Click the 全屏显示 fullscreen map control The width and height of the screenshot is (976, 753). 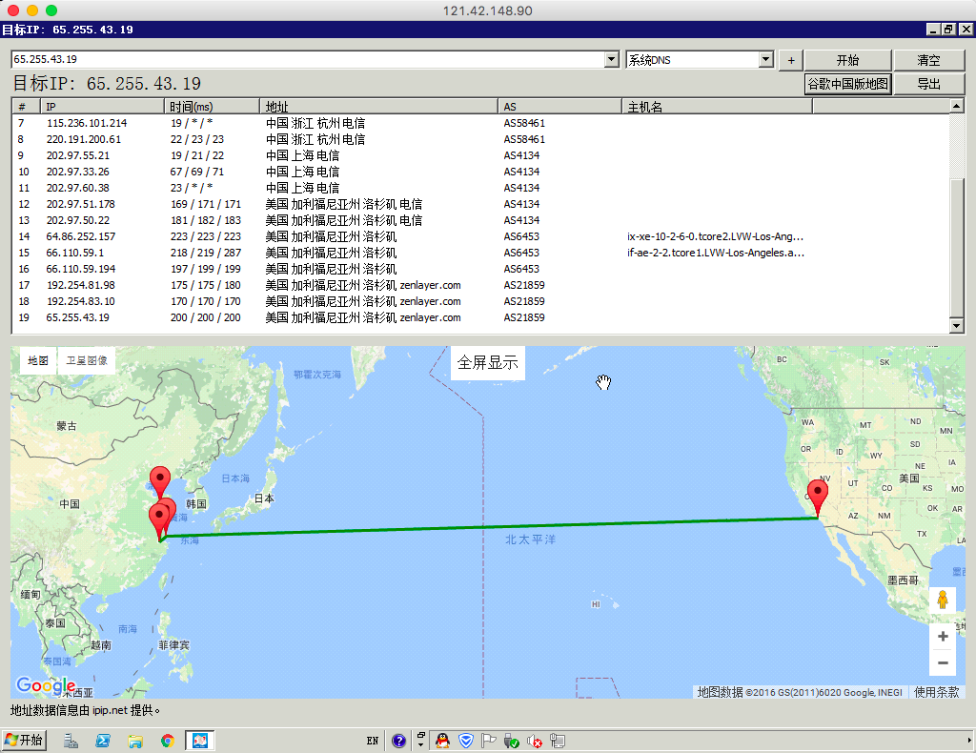tap(487, 362)
